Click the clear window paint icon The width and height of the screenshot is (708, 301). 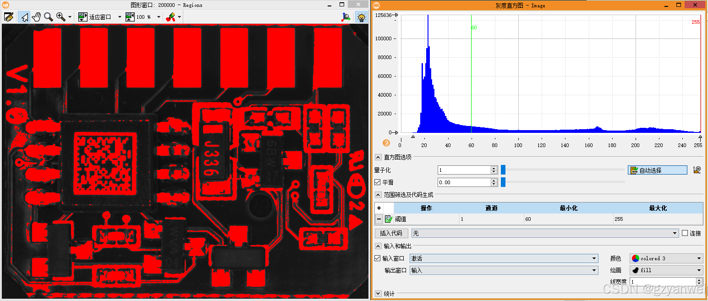[x=170, y=17]
